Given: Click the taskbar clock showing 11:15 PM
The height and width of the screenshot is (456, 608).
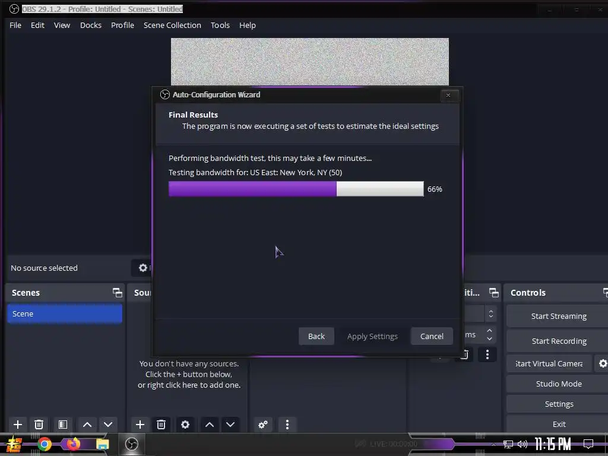Looking at the screenshot, I should [553, 444].
